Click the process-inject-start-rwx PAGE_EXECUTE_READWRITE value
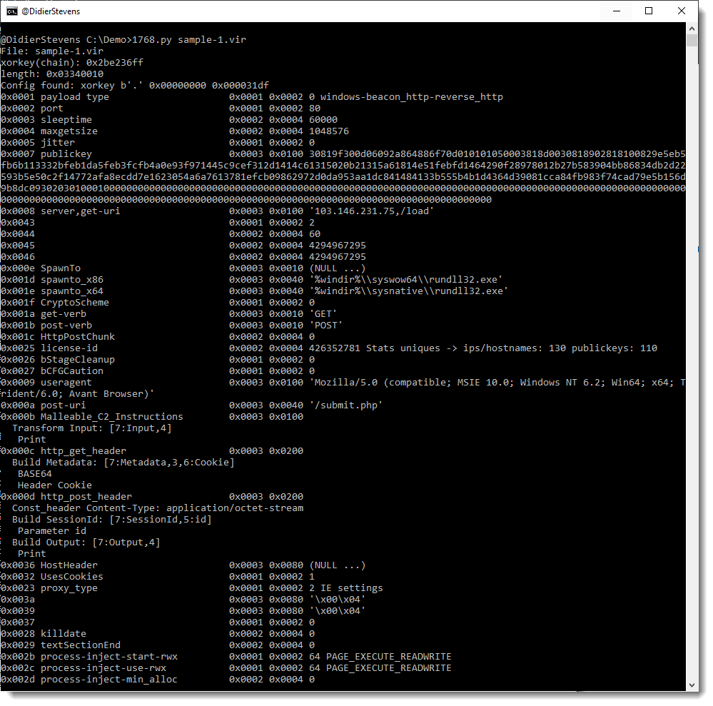Screen dimensions: 713x706 (388, 657)
